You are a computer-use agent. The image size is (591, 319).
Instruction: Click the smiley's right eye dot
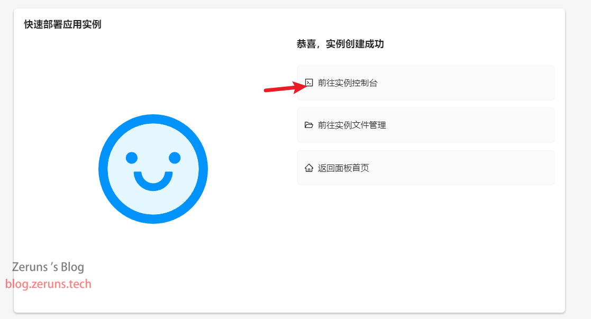pyautogui.click(x=175, y=158)
